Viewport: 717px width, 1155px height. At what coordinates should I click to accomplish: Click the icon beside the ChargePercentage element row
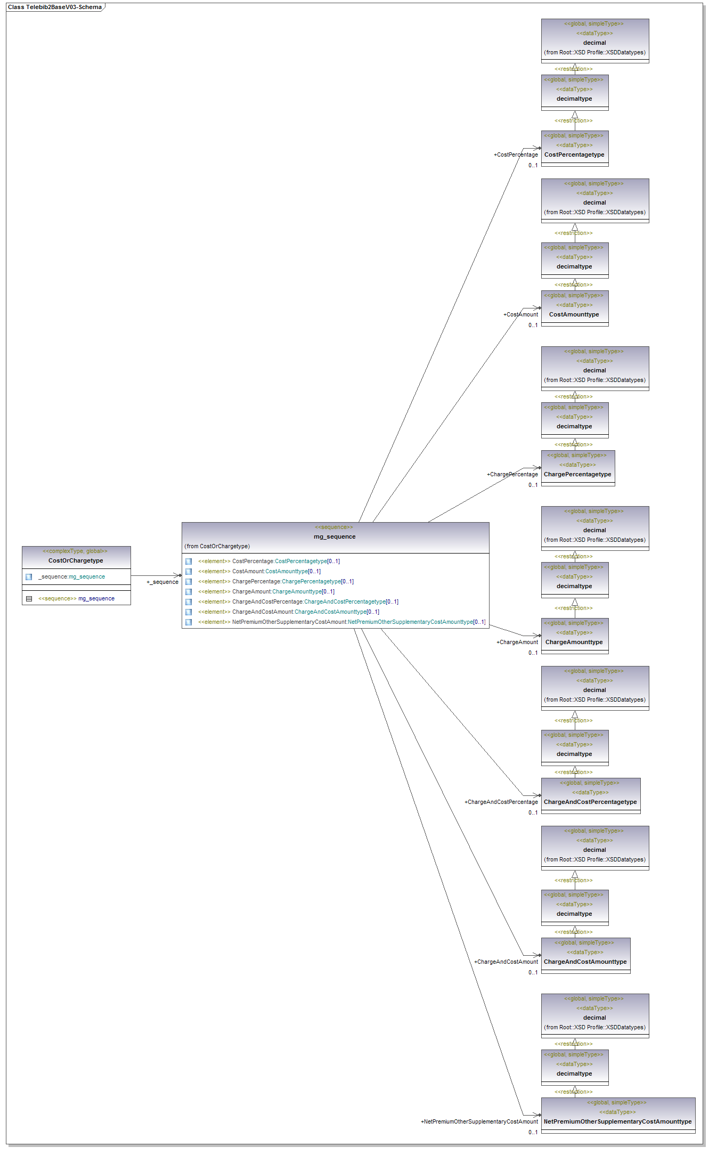tap(189, 582)
